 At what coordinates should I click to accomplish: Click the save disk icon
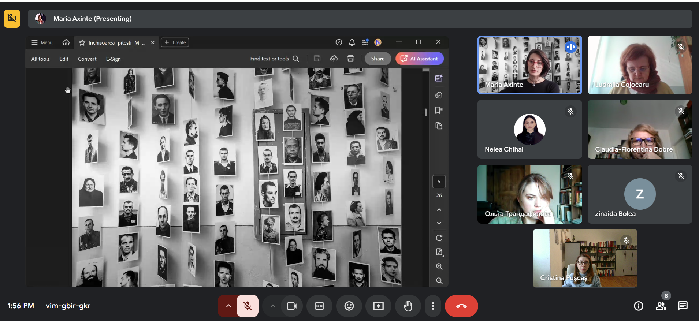click(x=317, y=59)
